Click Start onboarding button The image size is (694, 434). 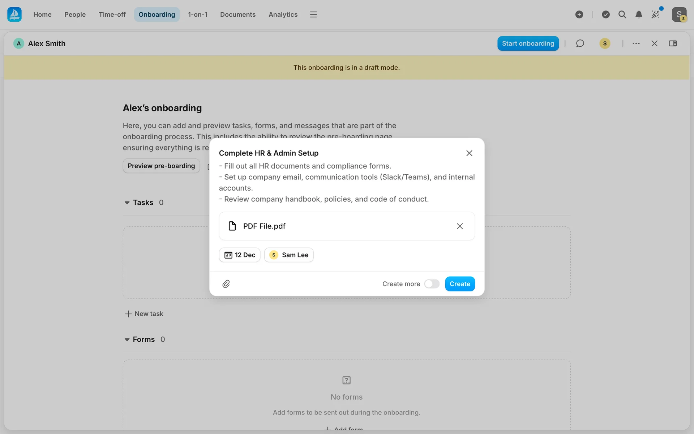click(x=528, y=43)
